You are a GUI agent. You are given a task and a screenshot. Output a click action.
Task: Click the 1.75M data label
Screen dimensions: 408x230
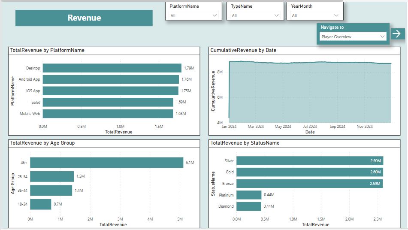(186, 91)
